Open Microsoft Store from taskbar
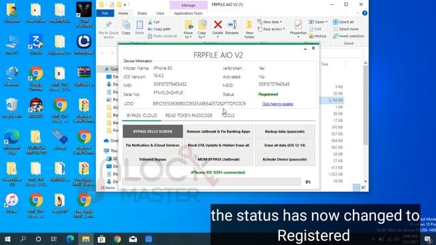The image size is (436, 245). pyautogui.click(x=102, y=239)
